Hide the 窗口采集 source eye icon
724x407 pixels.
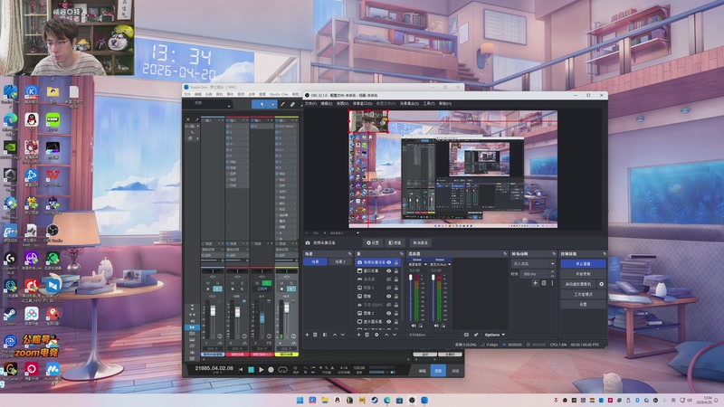(x=389, y=270)
